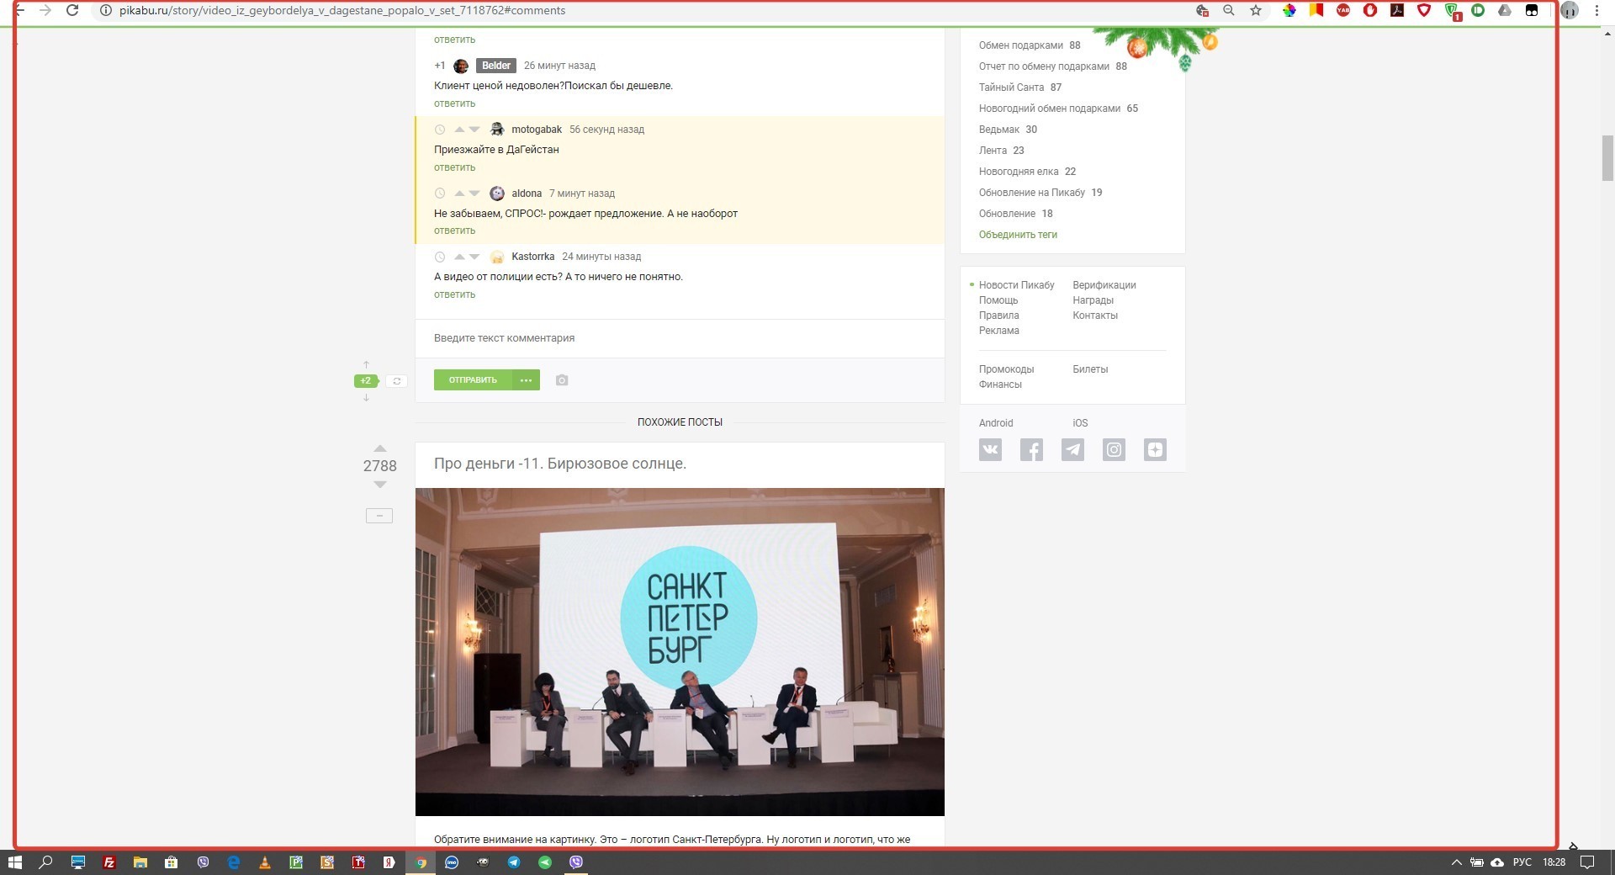Open the blocked cookies icon in the address bar

click(1202, 10)
